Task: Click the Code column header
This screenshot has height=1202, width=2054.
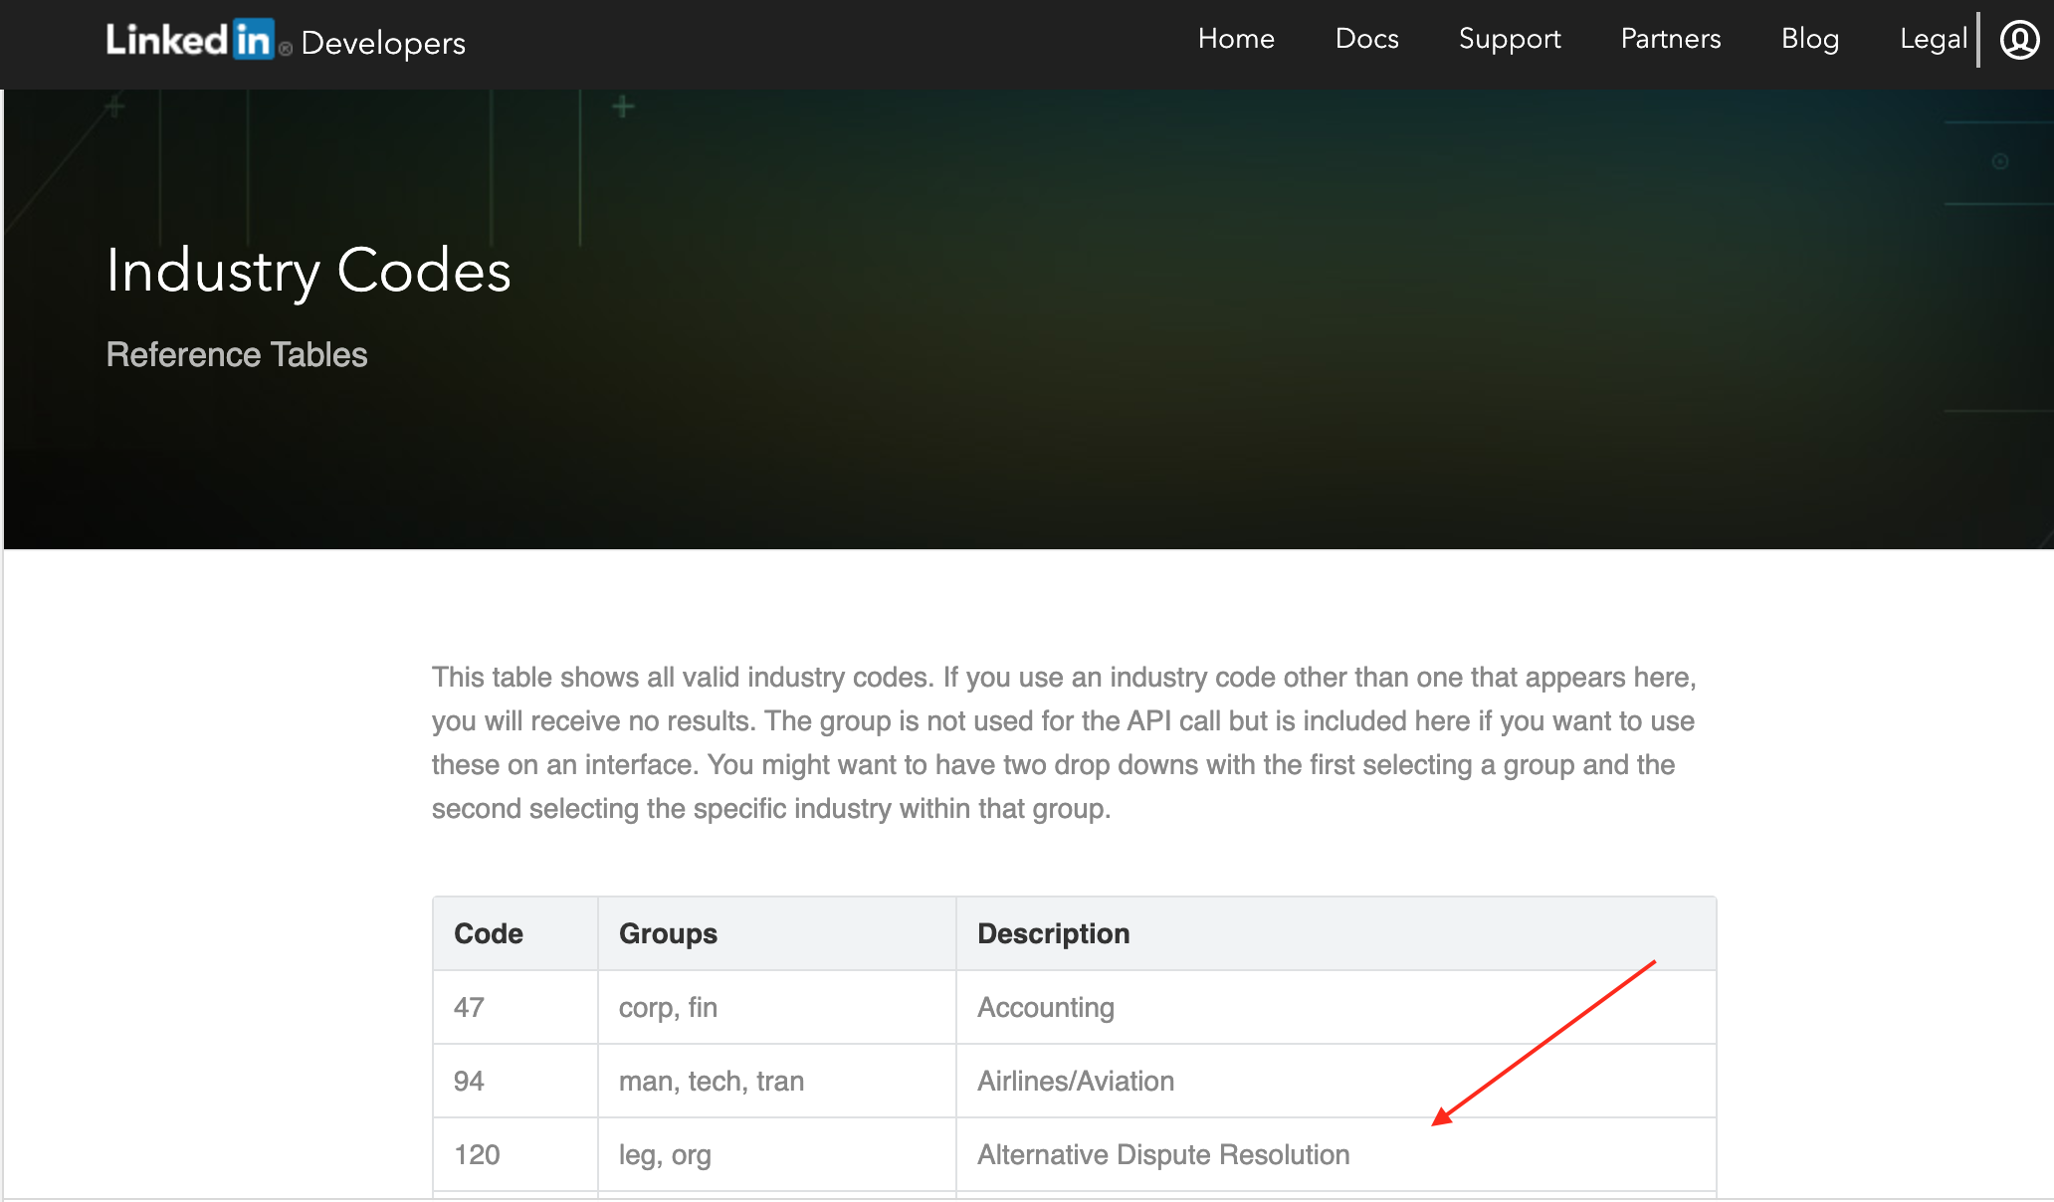Action: (515, 933)
